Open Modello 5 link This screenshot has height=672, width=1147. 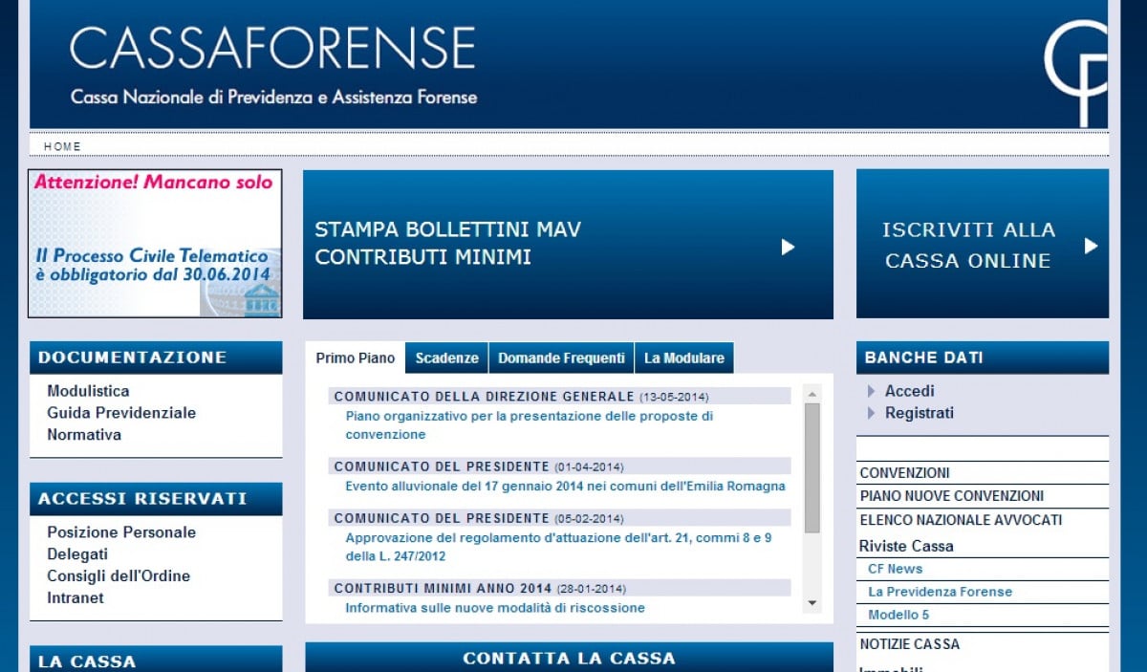pyautogui.click(x=898, y=615)
